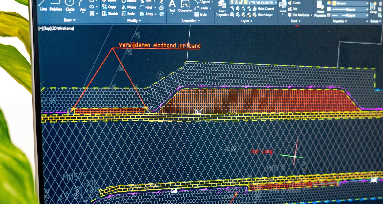Open the dropdown arrow beside the Hatch icon
The height and width of the screenshot is (204, 383).
[97, 14]
